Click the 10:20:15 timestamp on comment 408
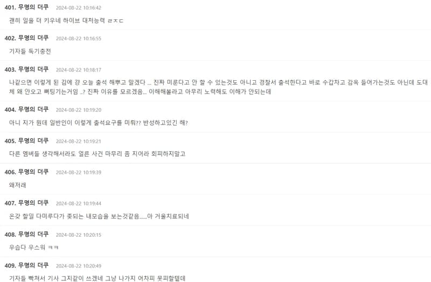This screenshot has height=282, width=431. point(79,235)
